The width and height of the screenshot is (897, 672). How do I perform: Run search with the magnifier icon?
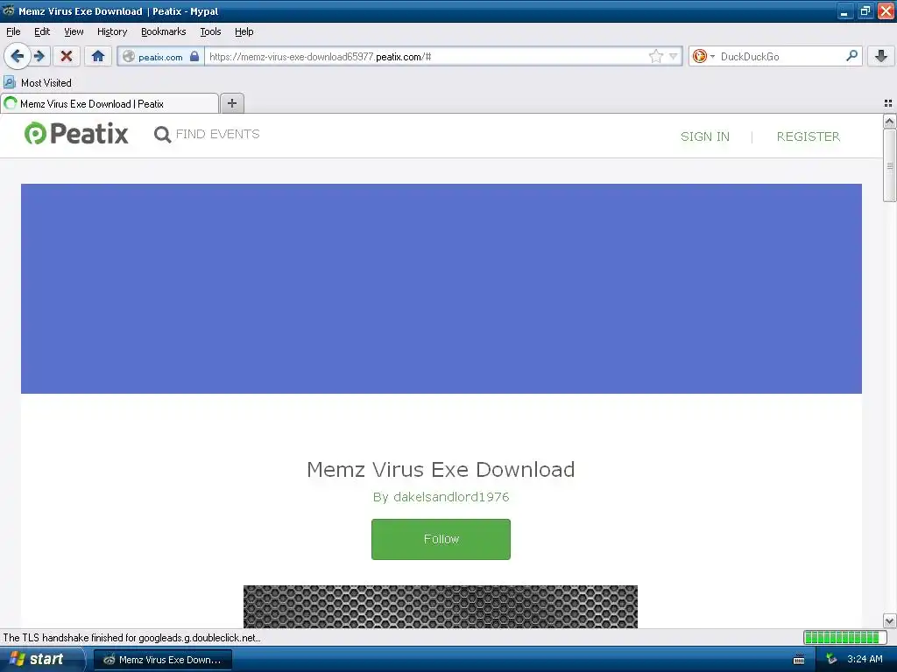pos(851,56)
